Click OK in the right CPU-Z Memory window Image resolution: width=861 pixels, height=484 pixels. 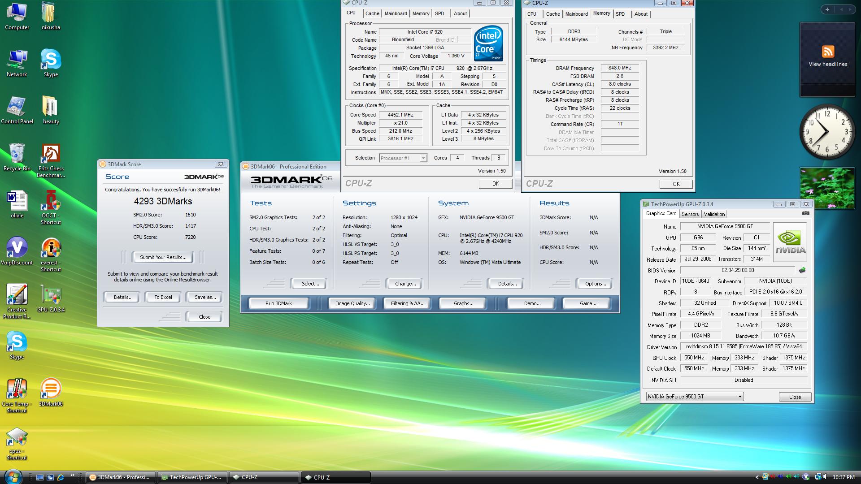pyautogui.click(x=676, y=184)
